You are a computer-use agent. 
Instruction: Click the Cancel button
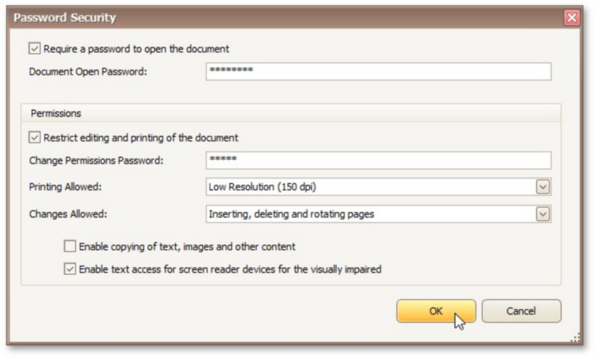pyautogui.click(x=521, y=311)
